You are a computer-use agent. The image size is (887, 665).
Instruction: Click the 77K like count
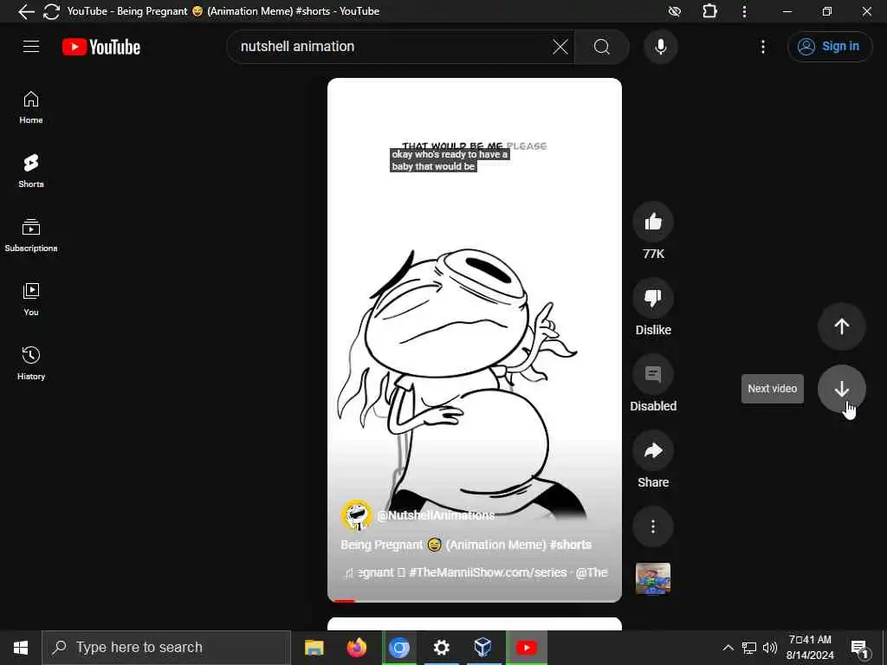tap(653, 254)
